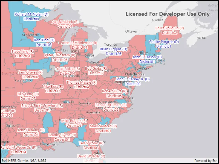Click the David W. Jolly (R) label
The image size is (219, 164).
[x=91, y=159]
